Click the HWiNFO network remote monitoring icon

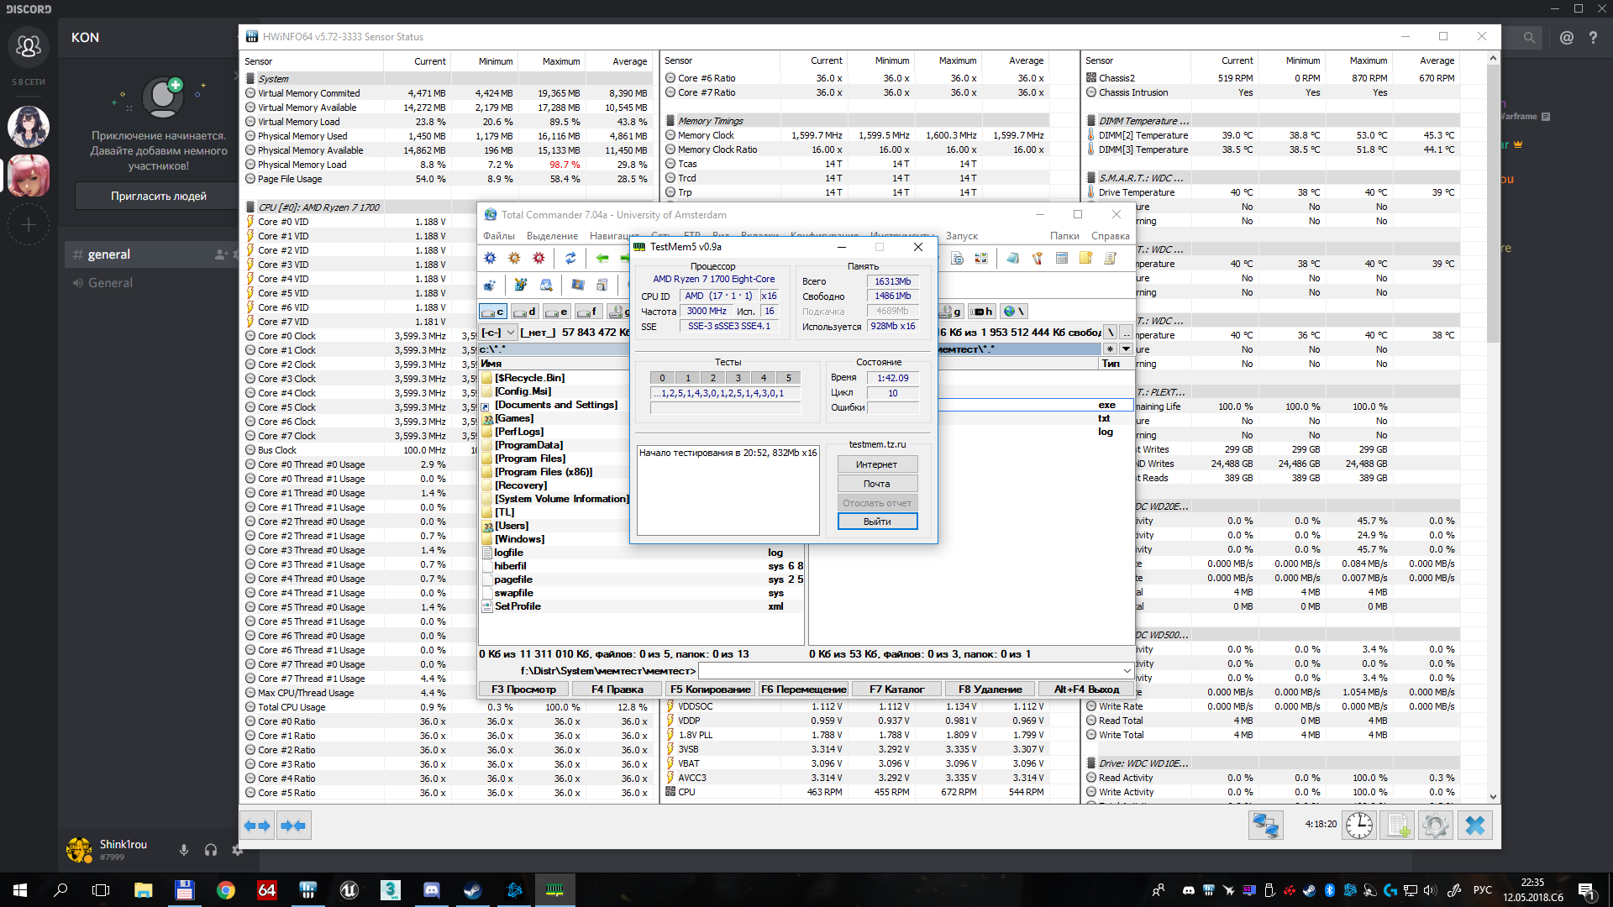pos(1265,826)
